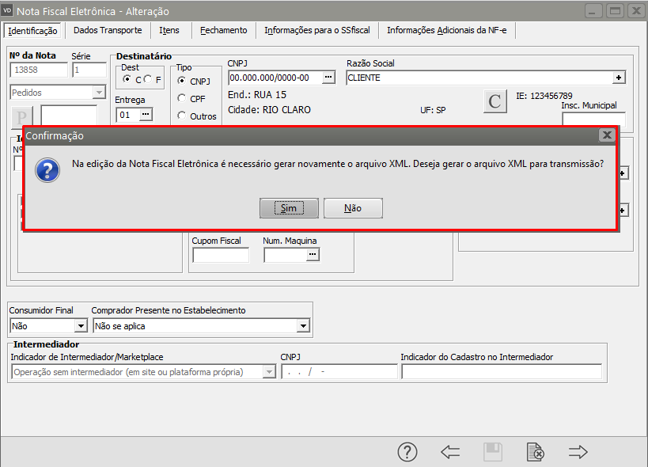This screenshot has width=648, height=467.
Task: Advance with the right arrow icon
Action: [578, 452]
